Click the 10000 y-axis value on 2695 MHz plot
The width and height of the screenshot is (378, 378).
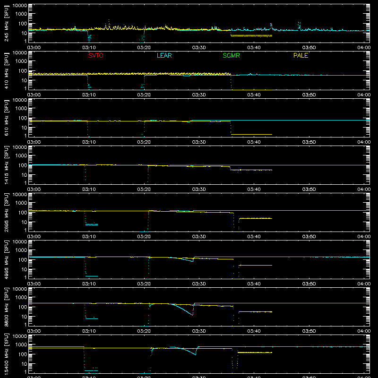tap(20, 195)
